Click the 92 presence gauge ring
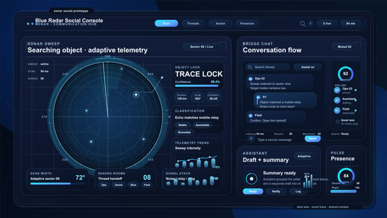Screen dimensions: 387x218 click(346, 73)
